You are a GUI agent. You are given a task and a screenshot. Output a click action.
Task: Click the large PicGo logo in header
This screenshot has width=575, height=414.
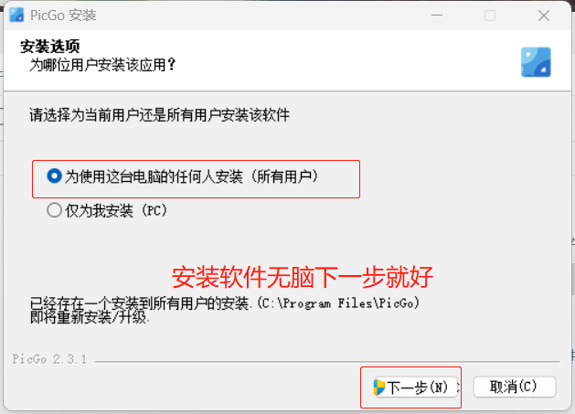pyautogui.click(x=536, y=62)
